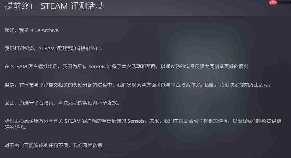Select the name Blue Archive in the greeting

click(44, 30)
